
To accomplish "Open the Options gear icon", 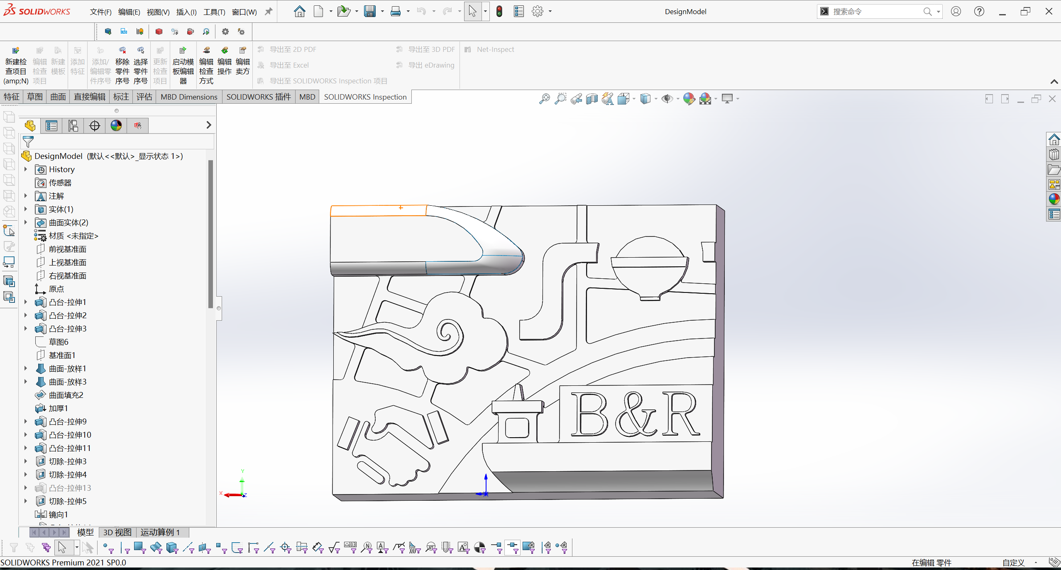I will (538, 11).
